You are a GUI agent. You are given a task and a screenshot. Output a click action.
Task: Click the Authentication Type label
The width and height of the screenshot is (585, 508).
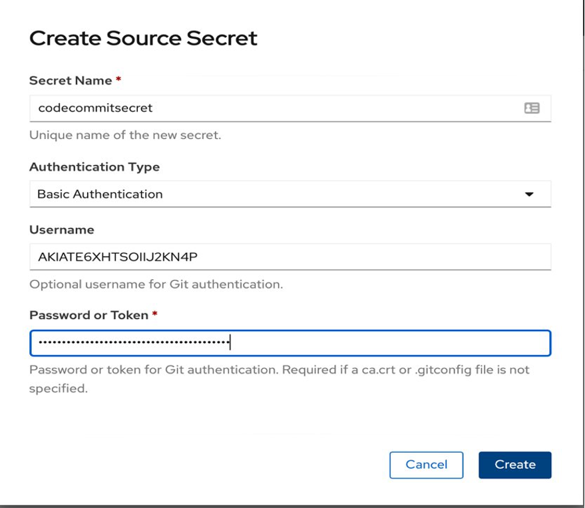click(95, 167)
